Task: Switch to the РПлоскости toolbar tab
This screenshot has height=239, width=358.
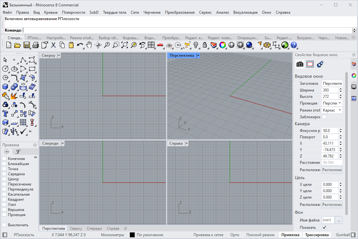Action: [x=34, y=38]
